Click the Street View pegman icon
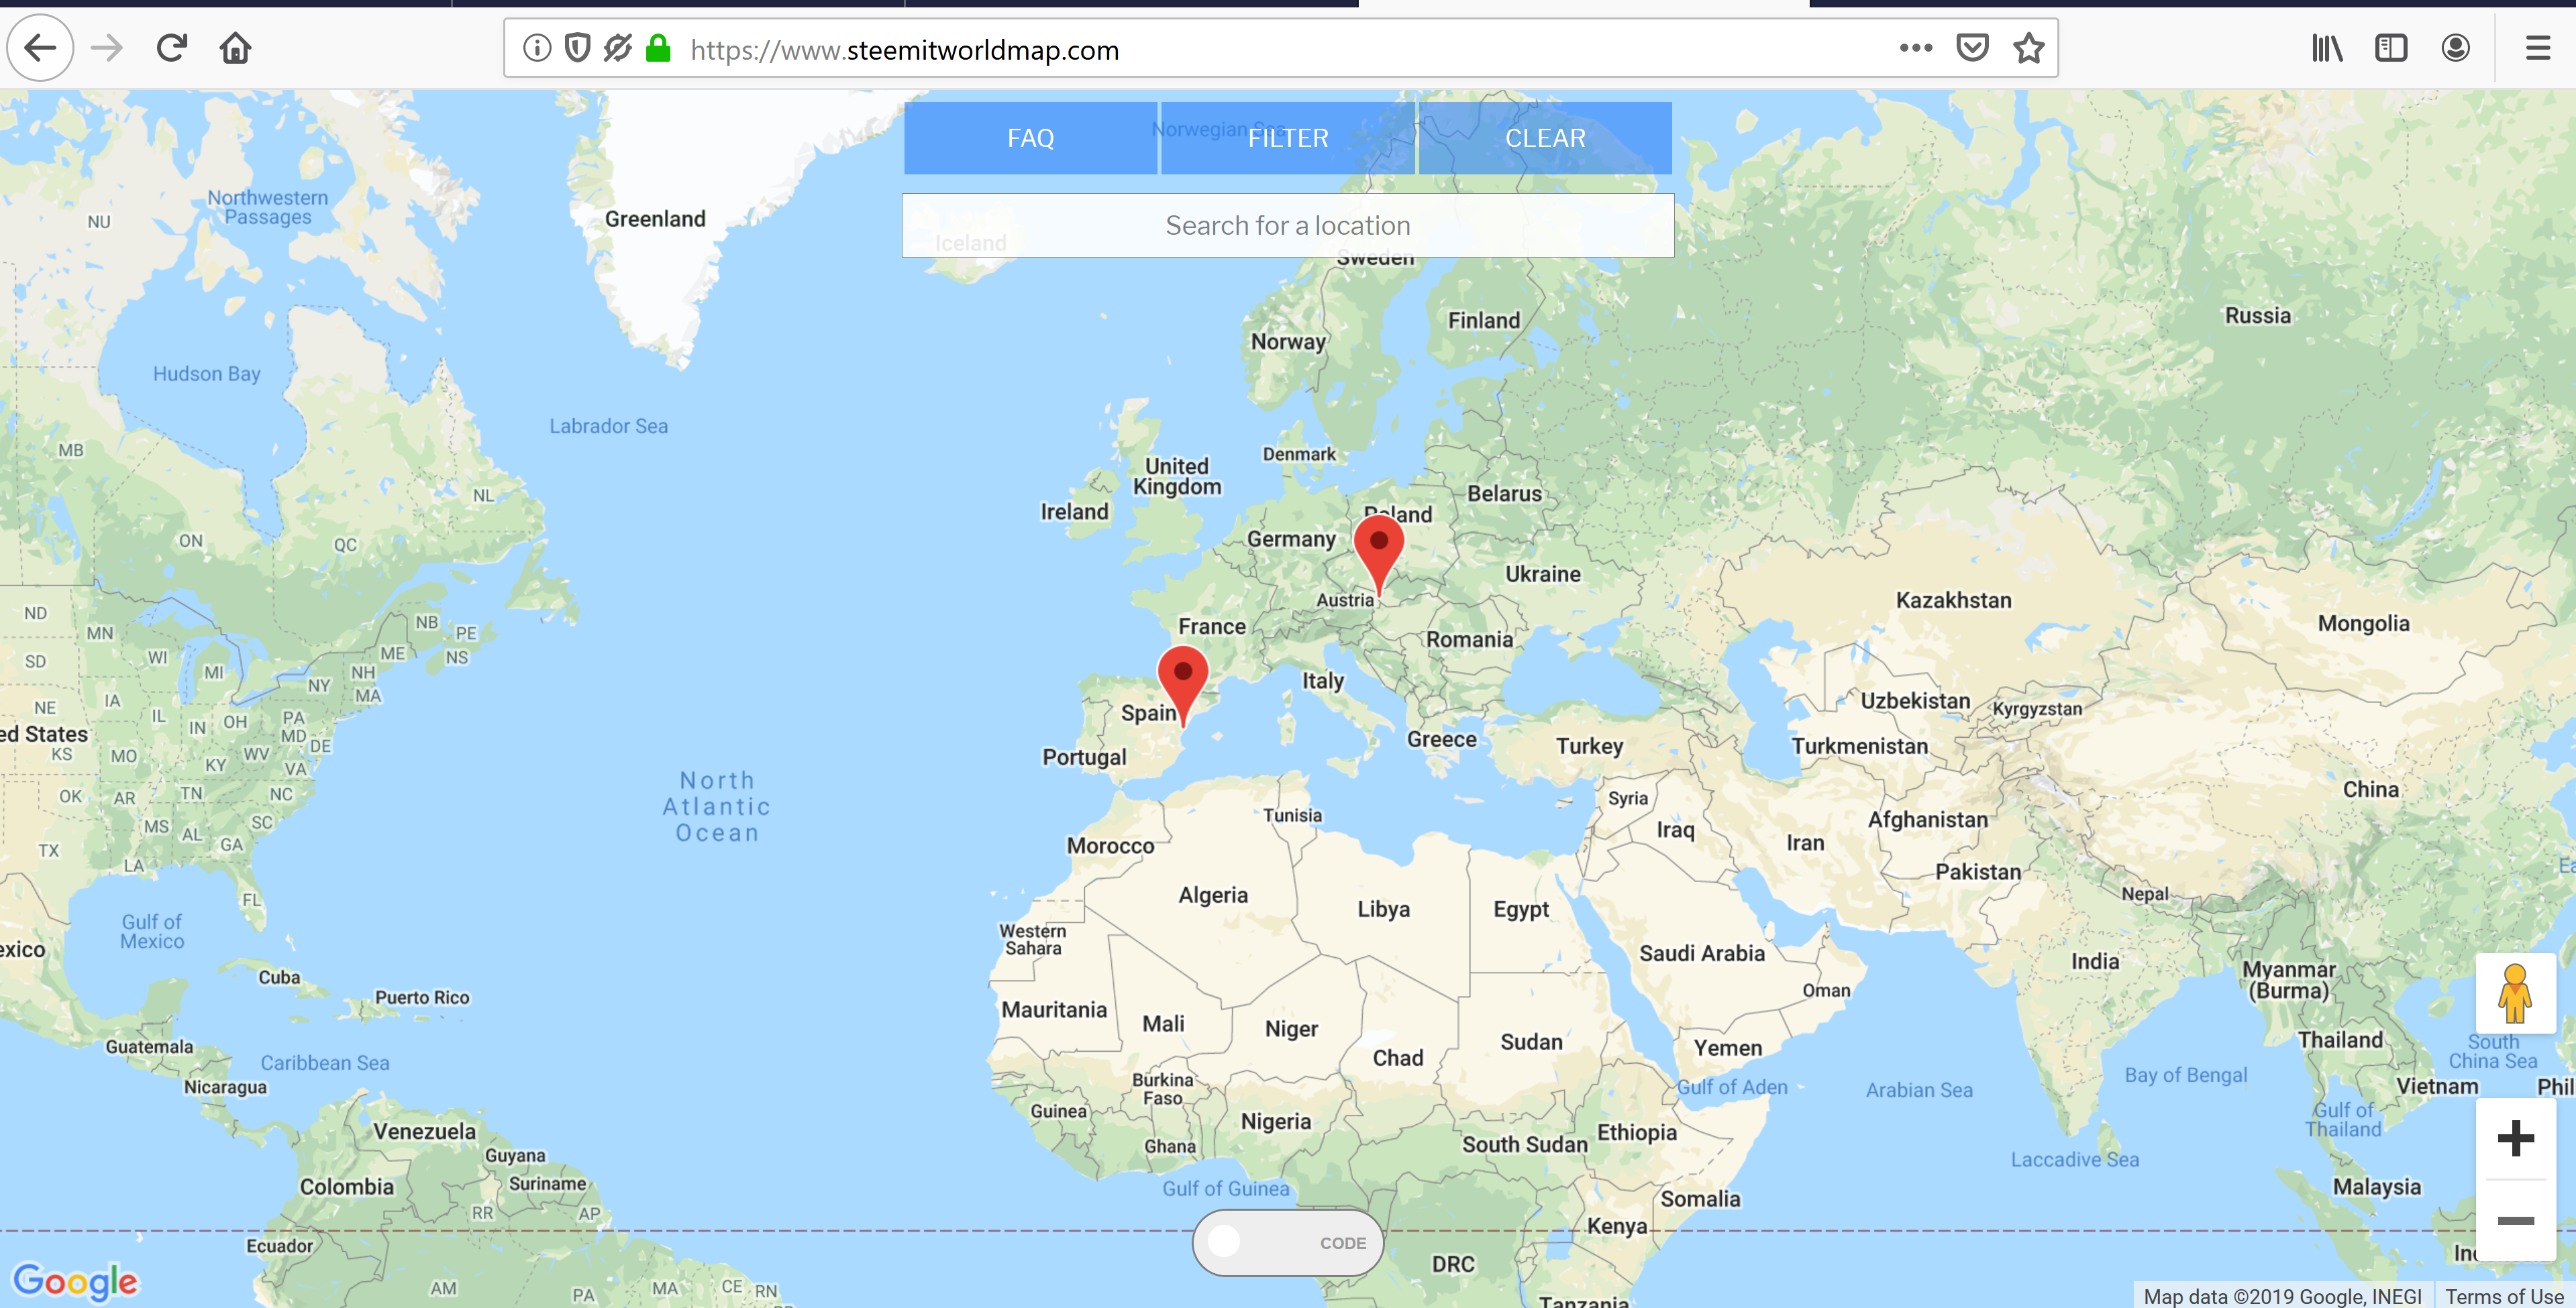 coord(2515,993)
